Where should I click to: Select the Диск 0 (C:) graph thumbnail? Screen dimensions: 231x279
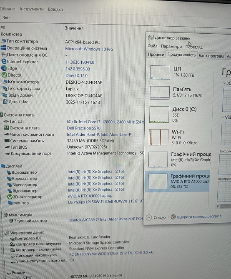pyautogui.click(x=159, y=115)
